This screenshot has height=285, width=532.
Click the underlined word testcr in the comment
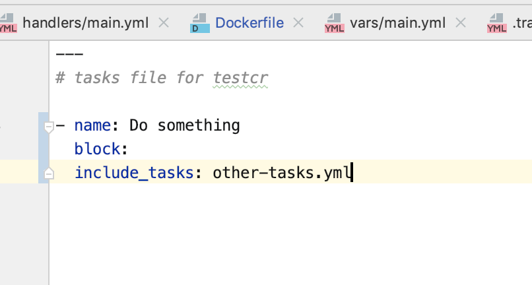point(240,78)
